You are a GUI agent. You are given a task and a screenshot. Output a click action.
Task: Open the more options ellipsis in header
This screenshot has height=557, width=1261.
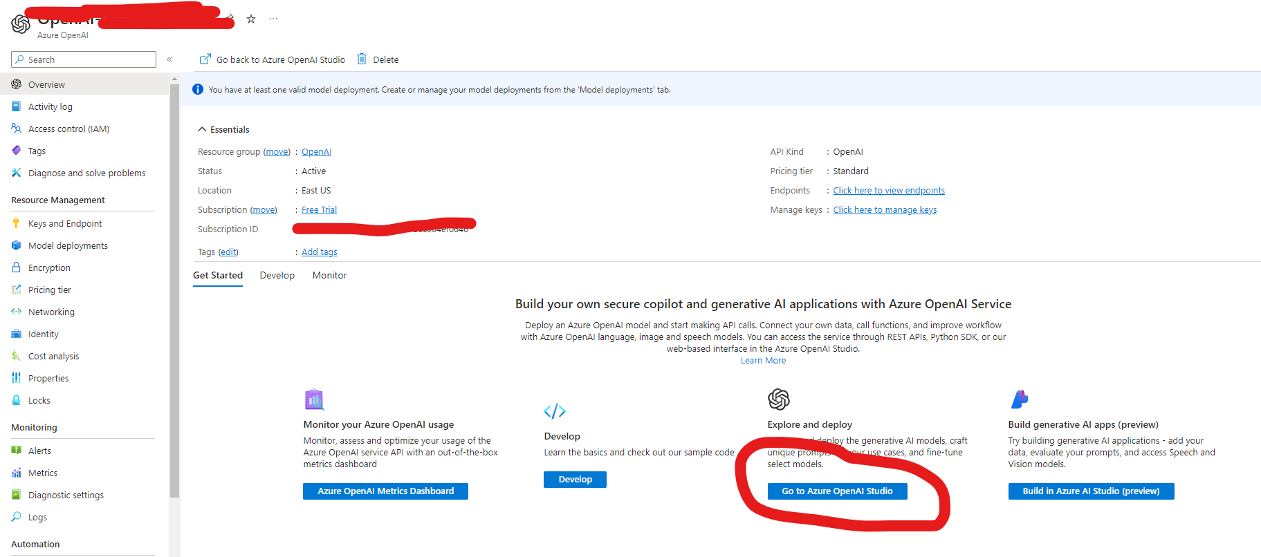coord(273,19)
